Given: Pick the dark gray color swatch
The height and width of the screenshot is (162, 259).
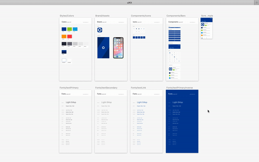Looking at the screenshot, I should 69,44.
